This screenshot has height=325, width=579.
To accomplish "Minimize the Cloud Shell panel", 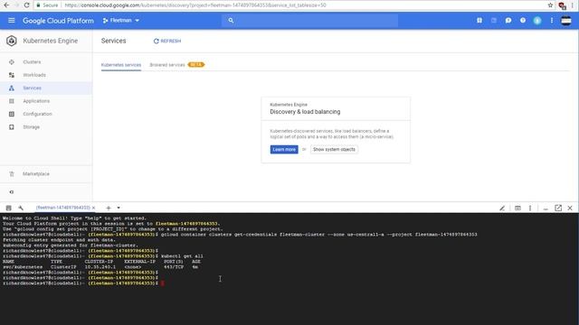I will (x=546, y=209).
